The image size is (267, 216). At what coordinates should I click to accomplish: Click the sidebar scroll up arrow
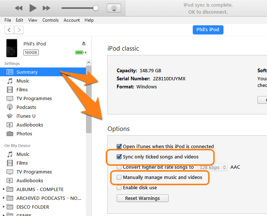coord(89,62)
